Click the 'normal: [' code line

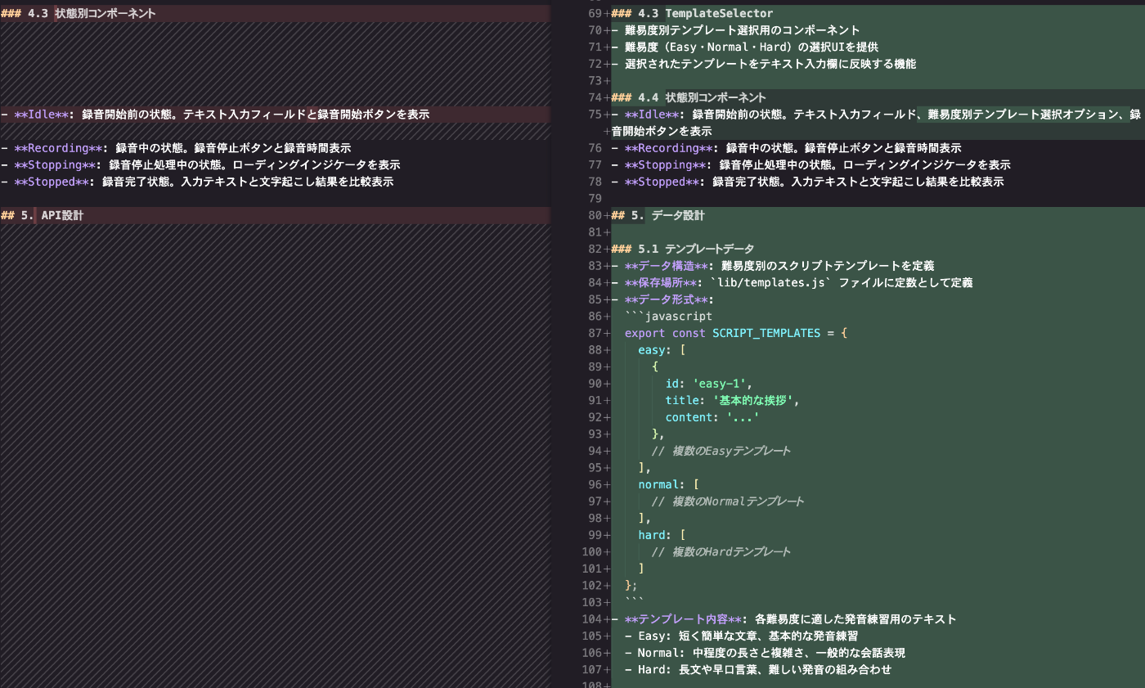669,484
